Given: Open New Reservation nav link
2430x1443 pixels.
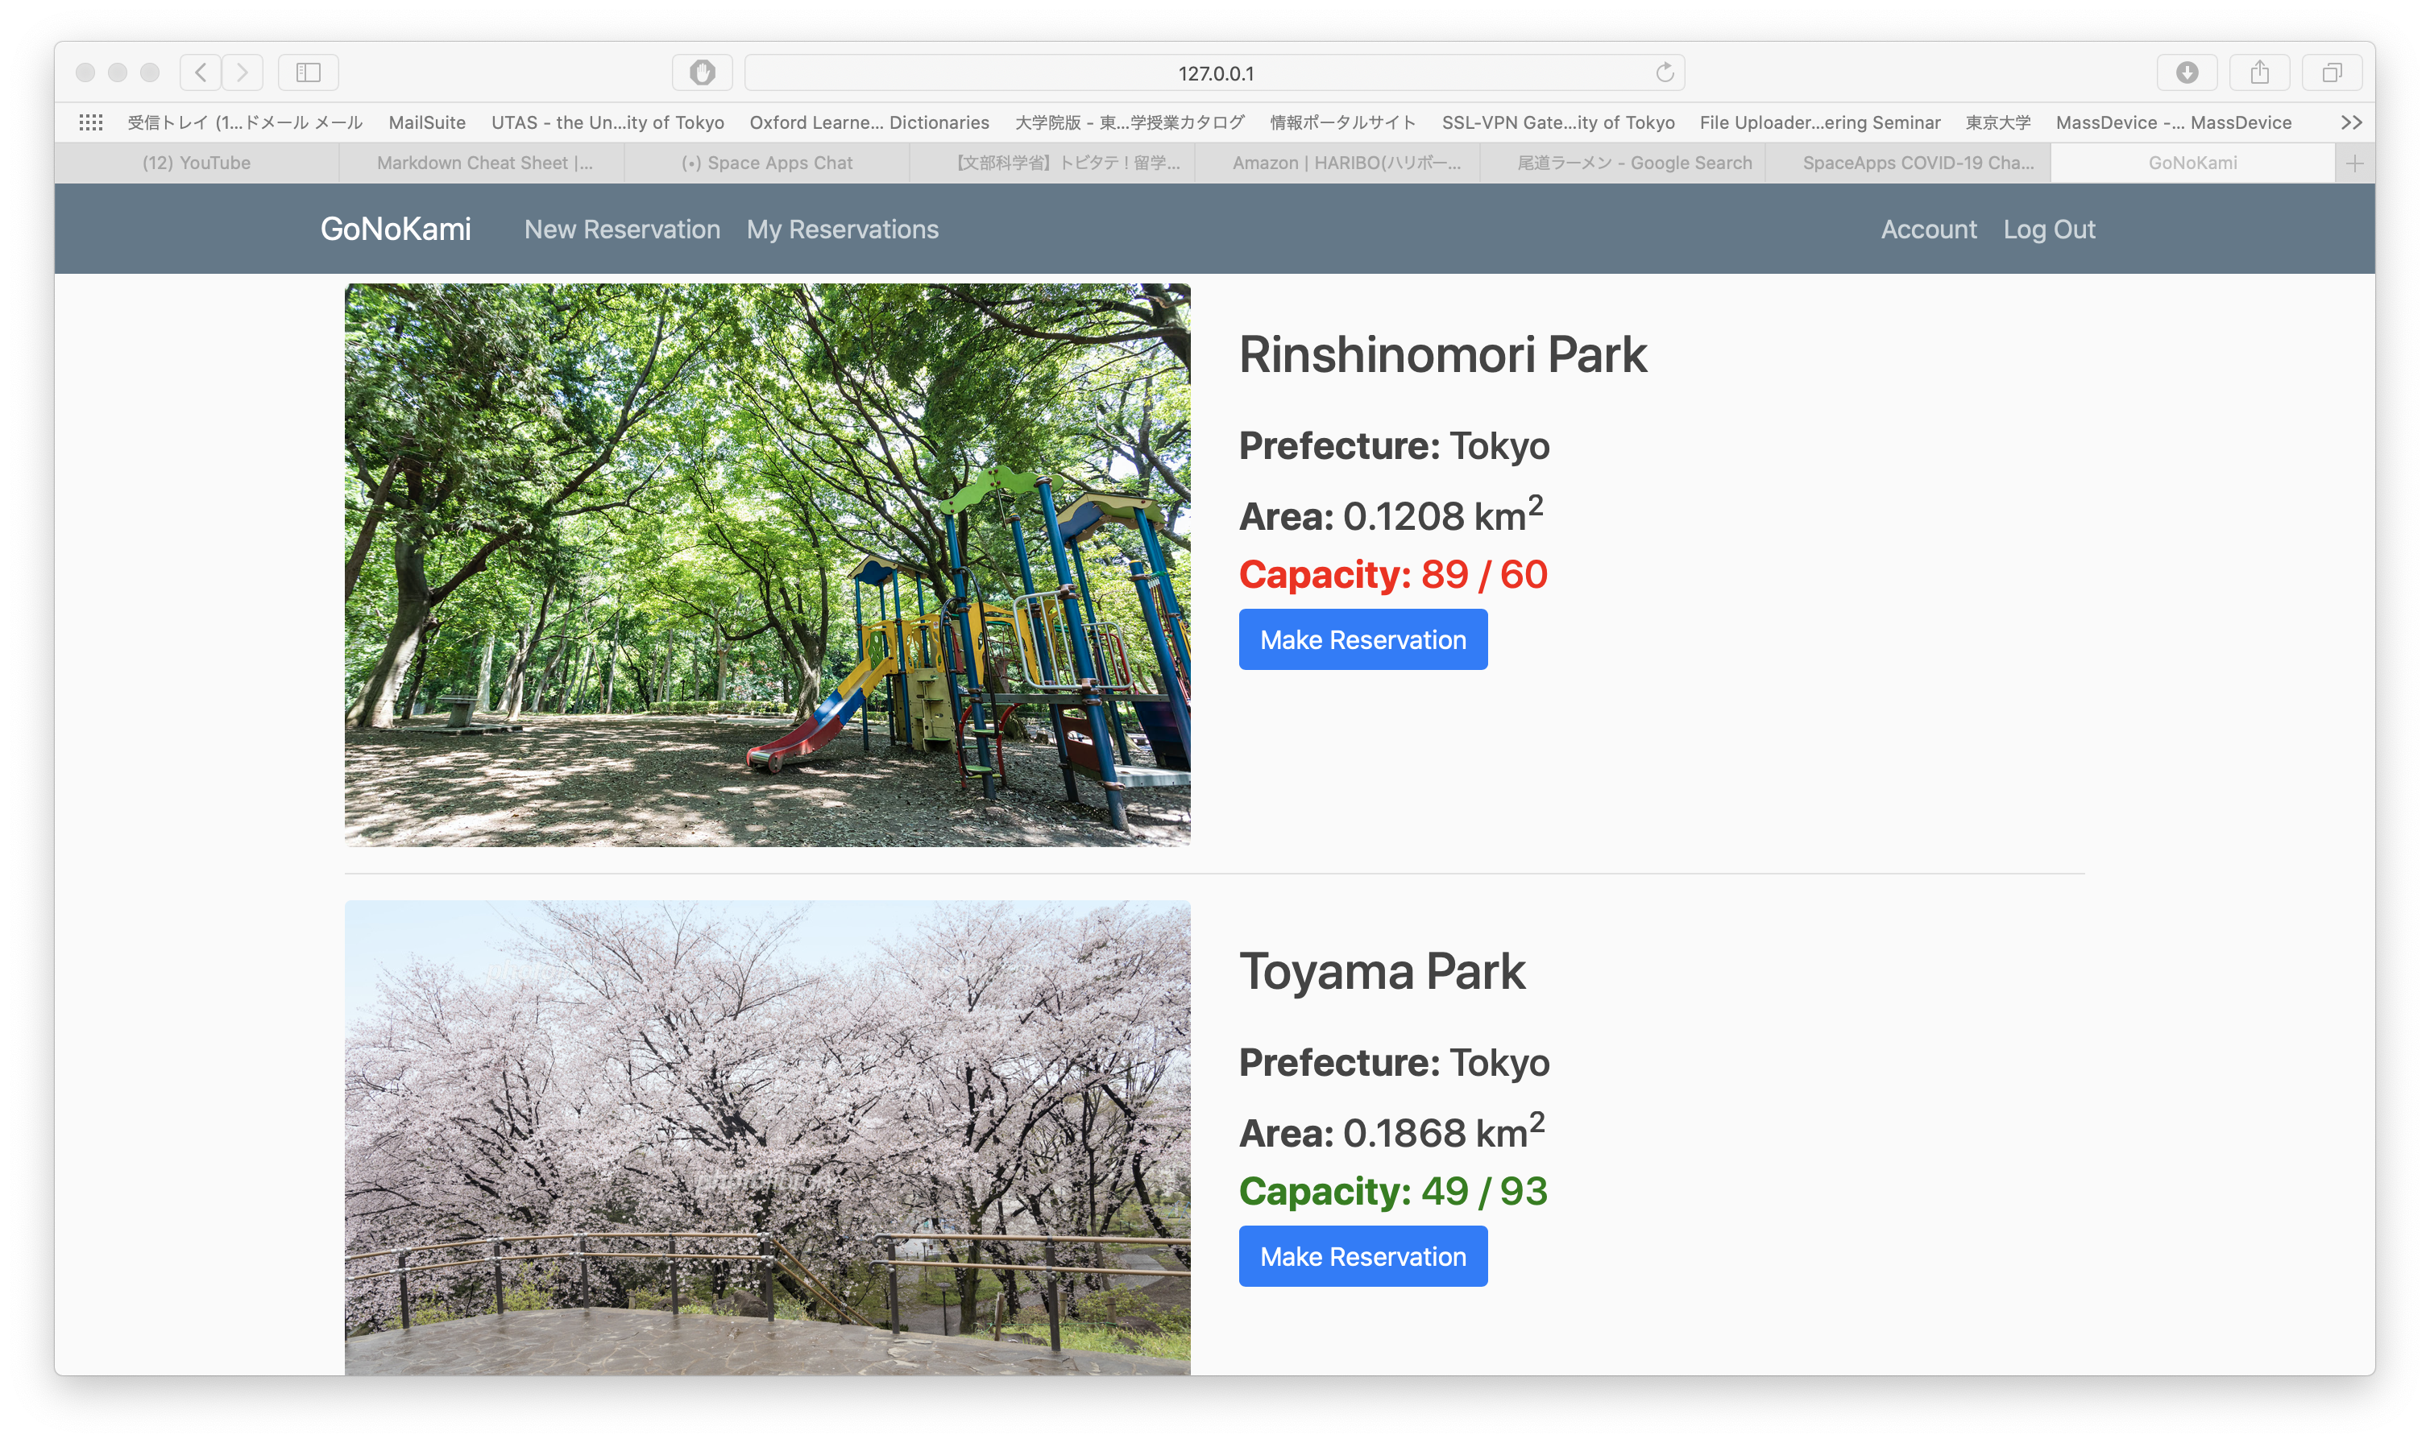Looking at the screenshot, I should pyautogui.click(x=623, y=229).
